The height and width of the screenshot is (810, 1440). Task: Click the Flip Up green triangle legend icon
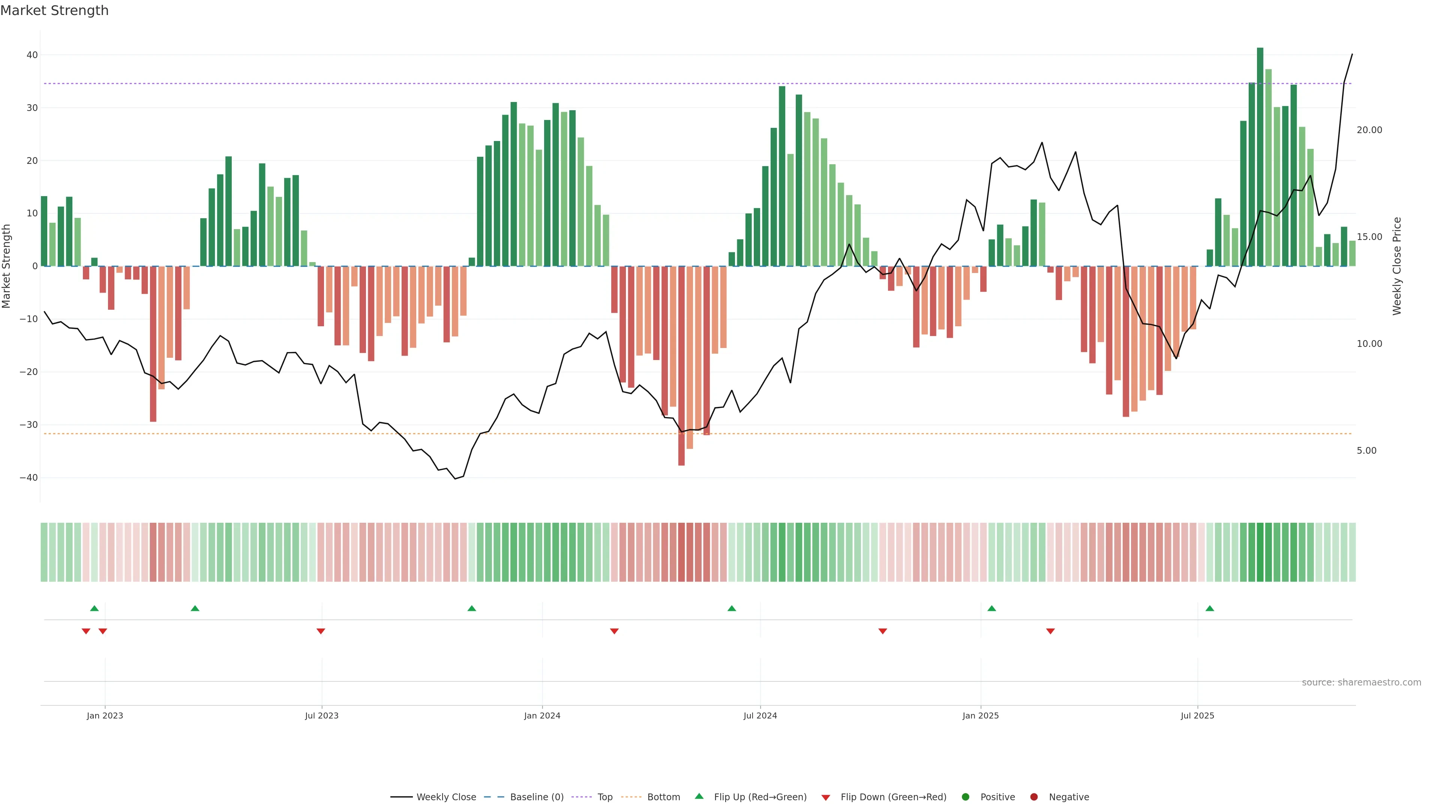click(699, 796)
